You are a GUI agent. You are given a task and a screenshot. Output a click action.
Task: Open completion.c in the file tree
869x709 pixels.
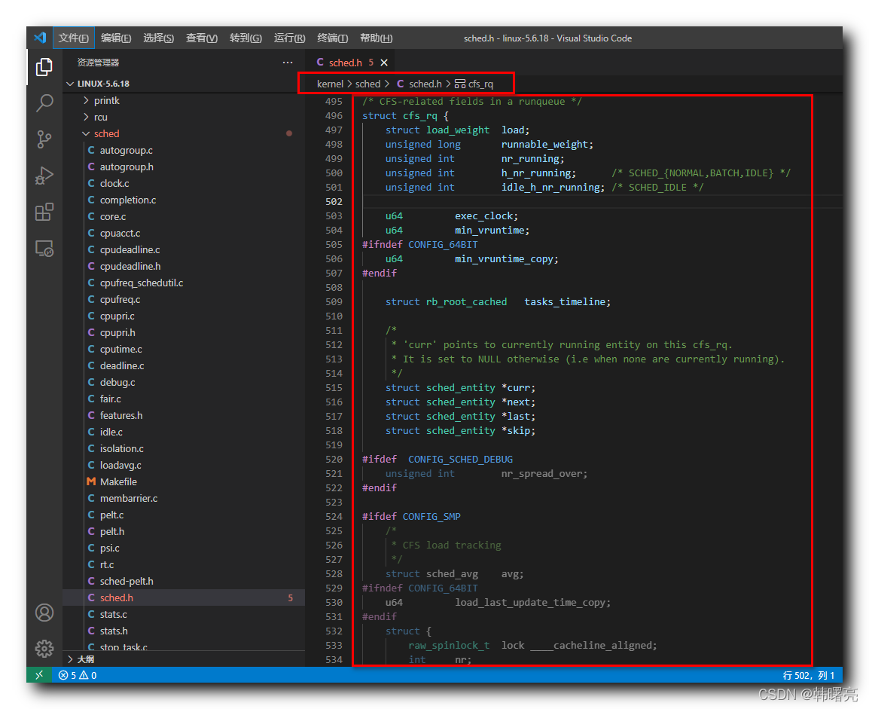pos(184,200)
